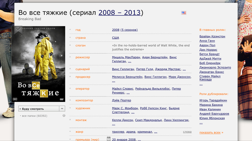This screenshot has height=141, width=252.
Task: Select the триллер genre link
Action: pos(118,132)
